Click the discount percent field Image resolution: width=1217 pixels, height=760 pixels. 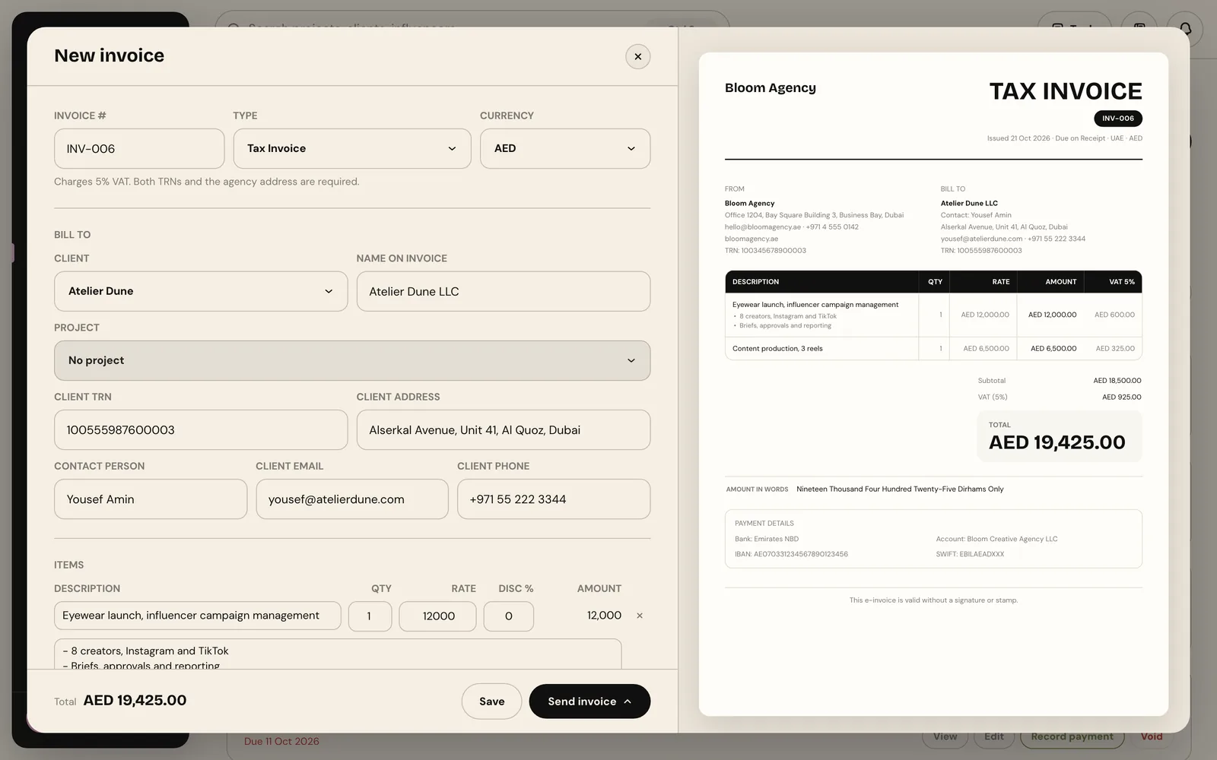pos(509,616)
